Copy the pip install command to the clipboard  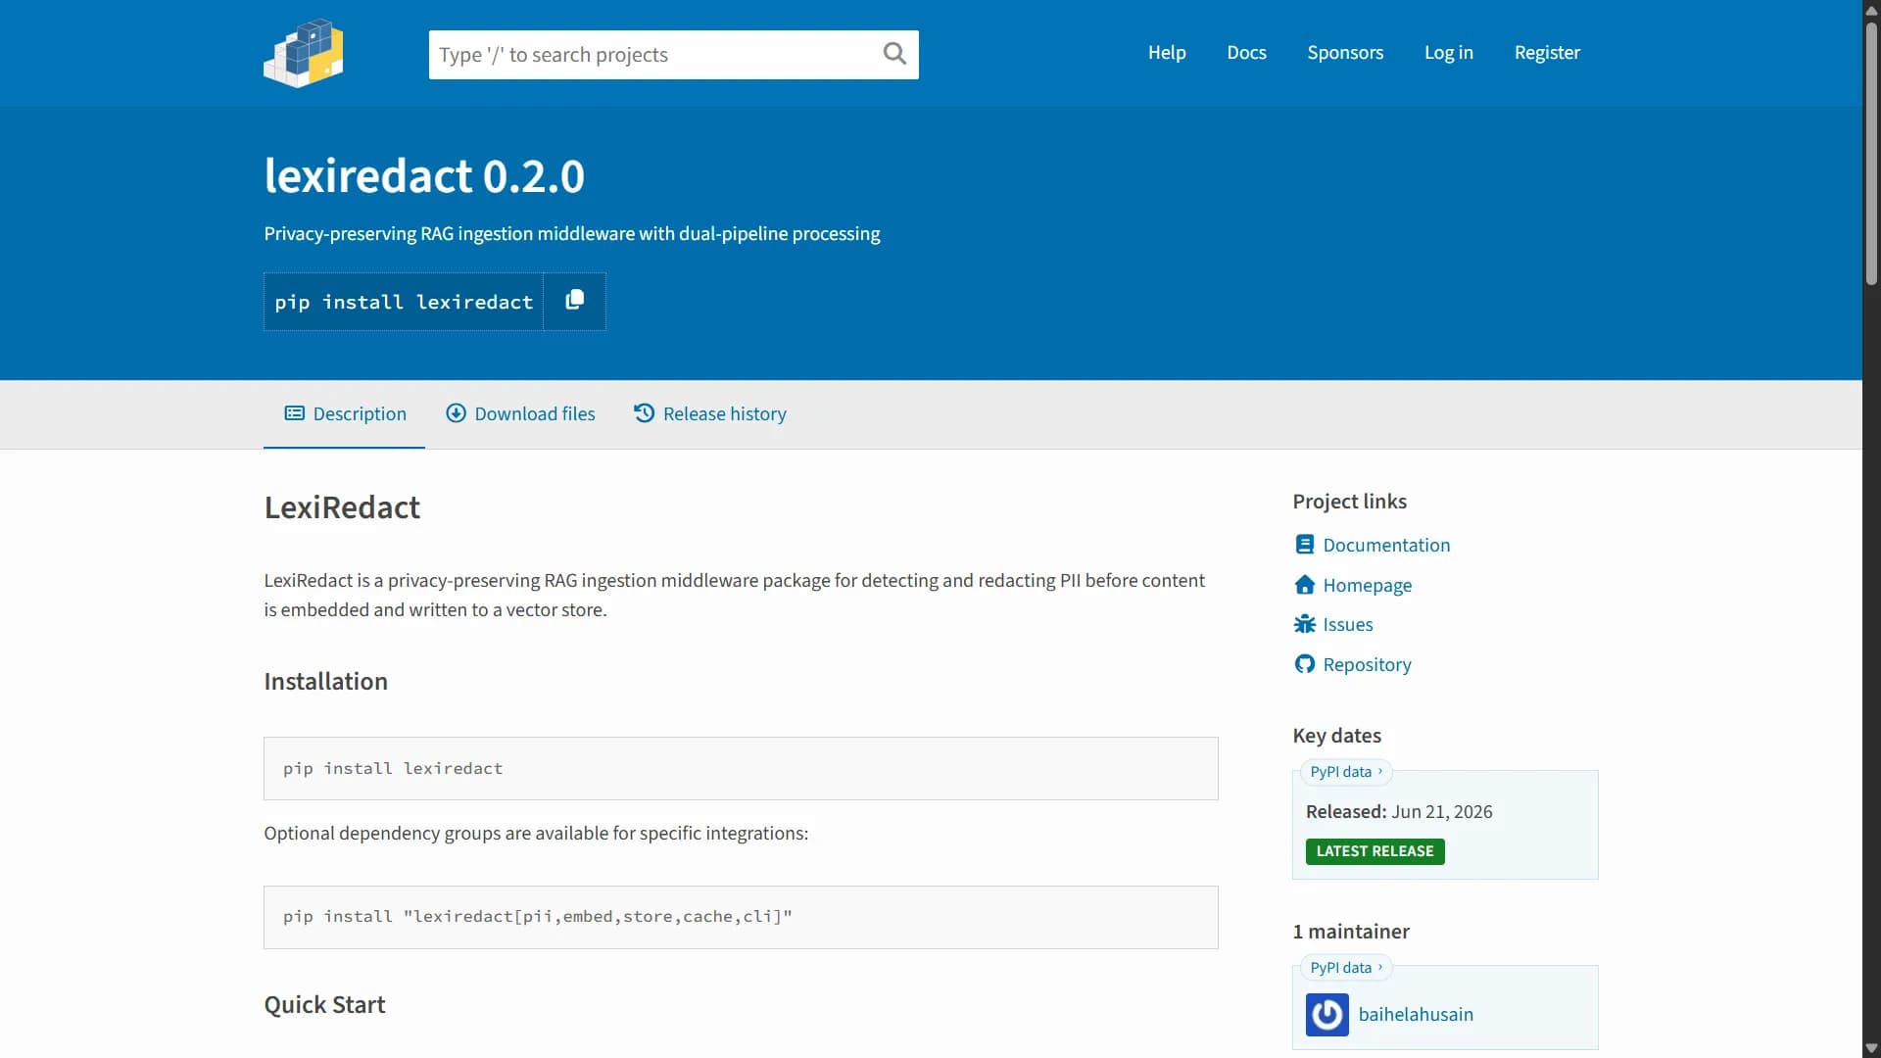575,301
